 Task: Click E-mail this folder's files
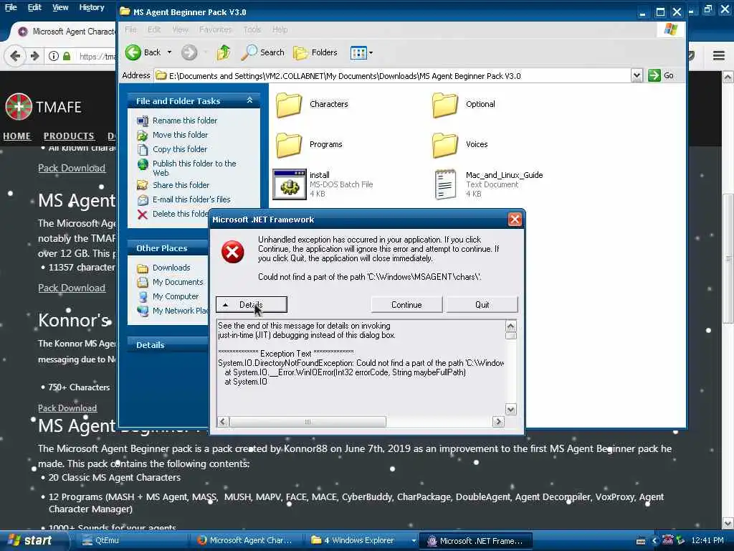pyautogui.click(x=191, y=199)
